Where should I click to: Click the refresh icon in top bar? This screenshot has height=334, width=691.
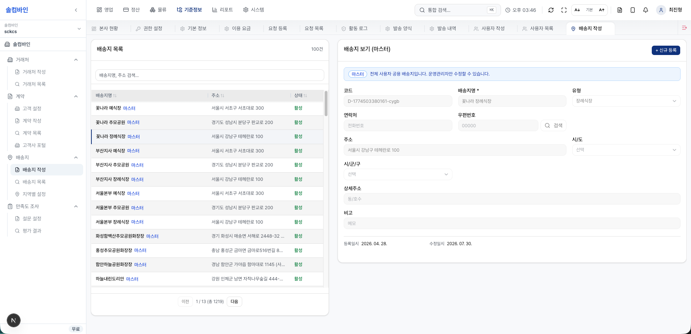click(x=551, y=10)
